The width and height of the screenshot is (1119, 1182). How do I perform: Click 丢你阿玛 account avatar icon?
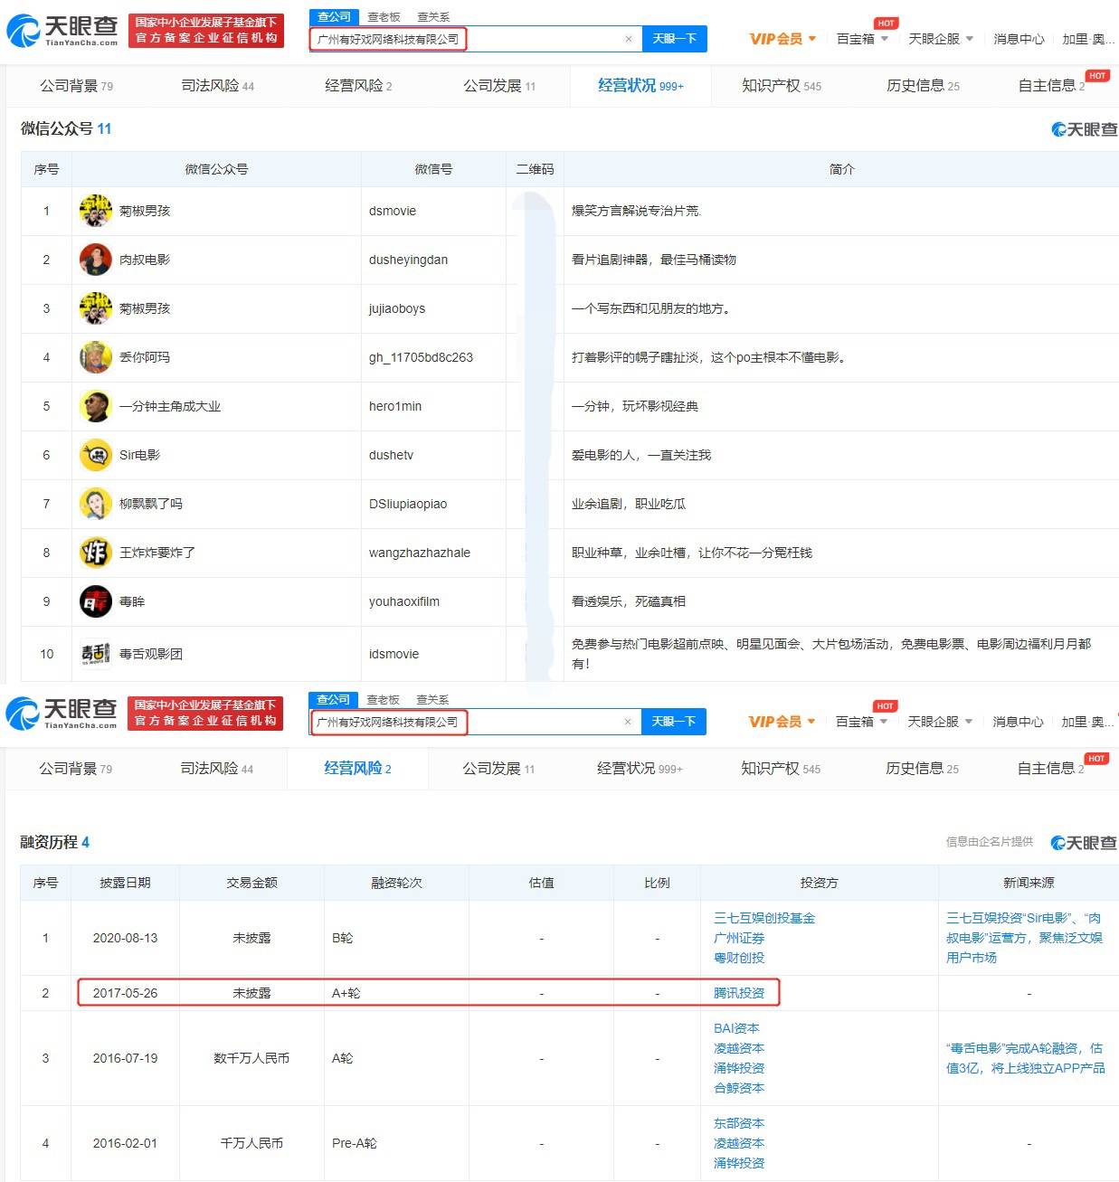click(95, 357)
